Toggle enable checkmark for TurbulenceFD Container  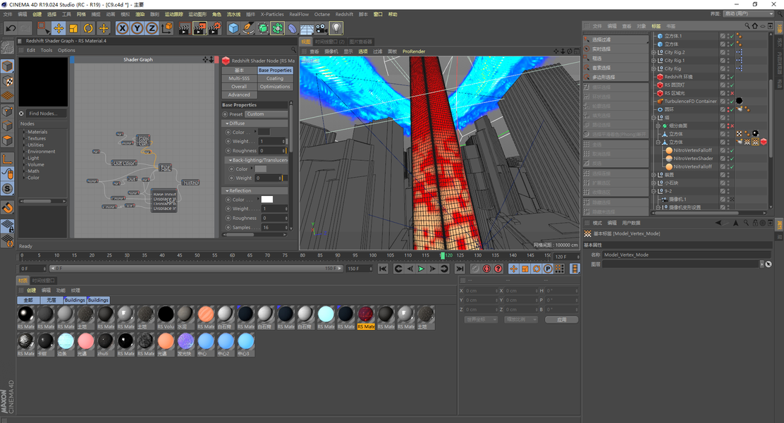point(732,101)
